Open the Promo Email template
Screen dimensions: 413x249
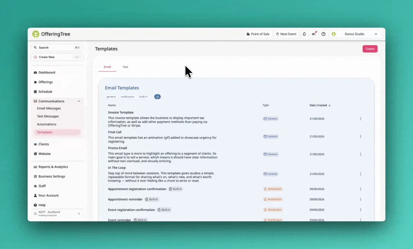coord(117,148)
